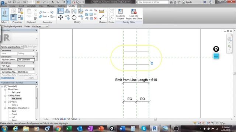
Task: Click Load into Project
Action: click(x=121, y=14)
